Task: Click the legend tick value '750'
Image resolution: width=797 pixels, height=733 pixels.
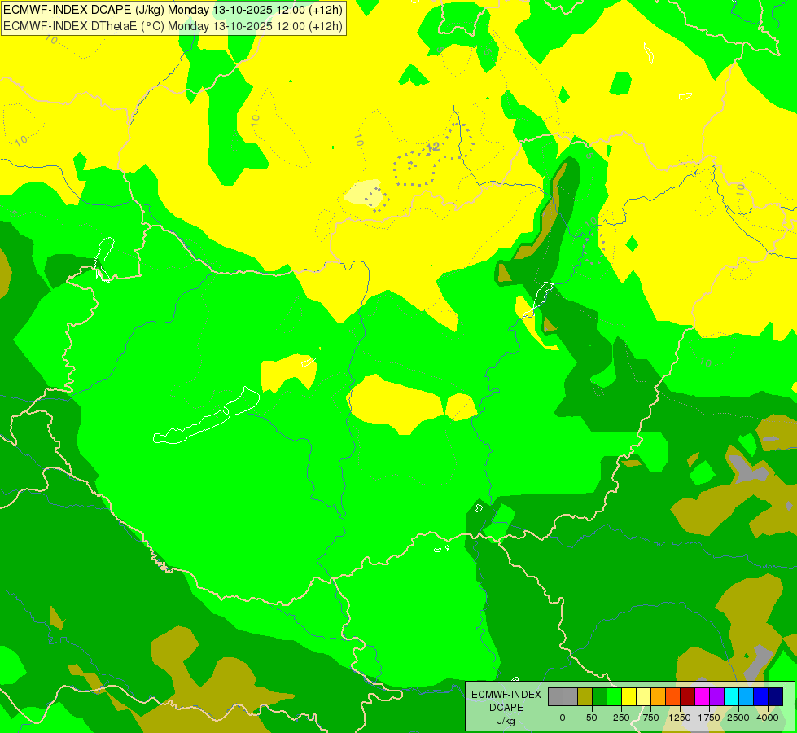Action: (650, 718)
